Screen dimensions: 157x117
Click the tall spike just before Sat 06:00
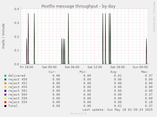click(x=69, y=39)
